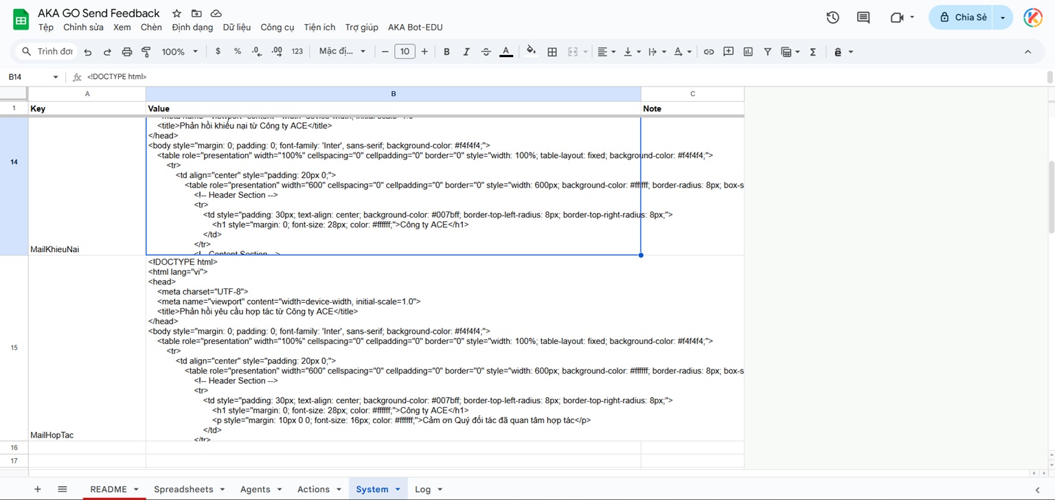1055x500 pixels.
Task: Toggle italic formatting
Action: click(x=466, y=52)
